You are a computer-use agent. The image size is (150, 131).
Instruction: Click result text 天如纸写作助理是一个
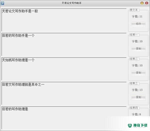[18, 60]
